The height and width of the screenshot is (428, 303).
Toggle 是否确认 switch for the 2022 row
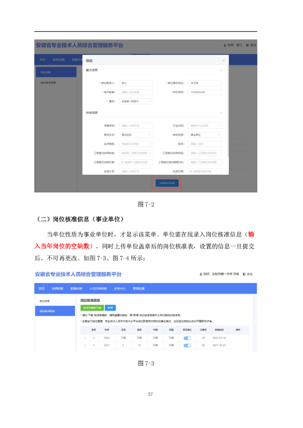point(187,338)
